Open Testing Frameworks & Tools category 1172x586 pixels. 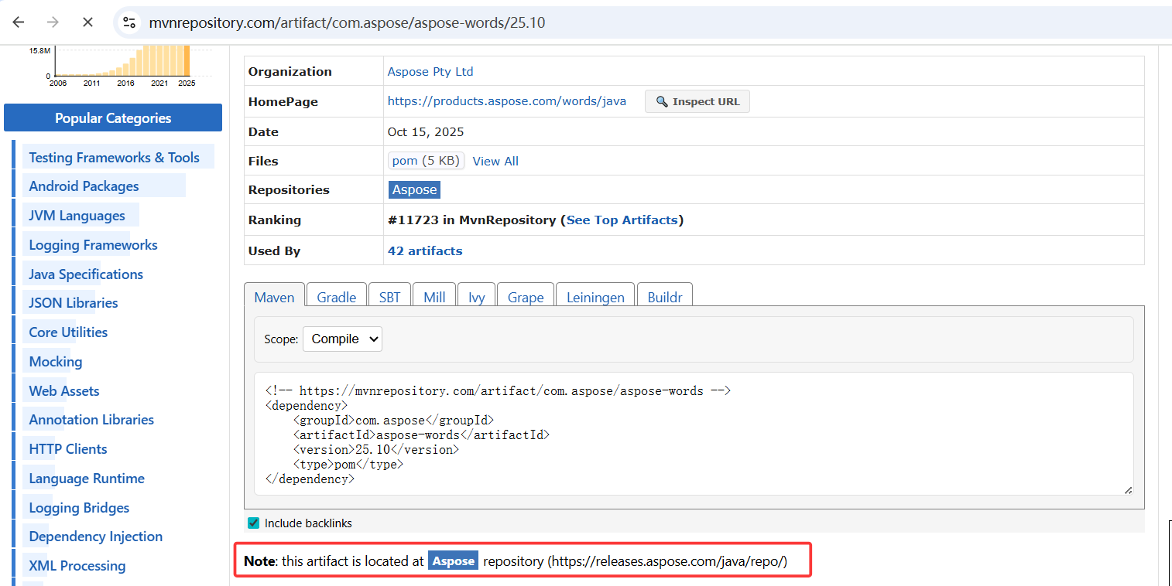[x=114, y=157]
